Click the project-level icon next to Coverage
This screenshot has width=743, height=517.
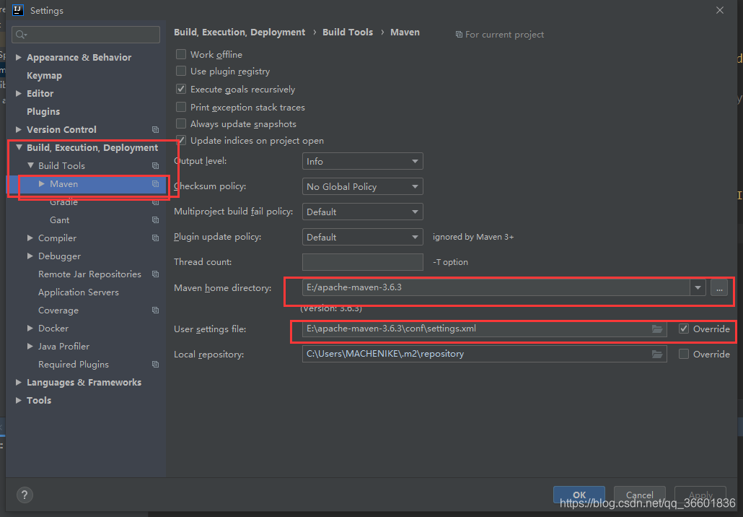155,310
